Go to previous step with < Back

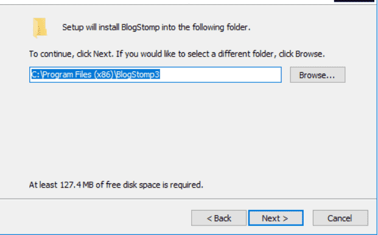pyautogui.click(x=219, y=218)
